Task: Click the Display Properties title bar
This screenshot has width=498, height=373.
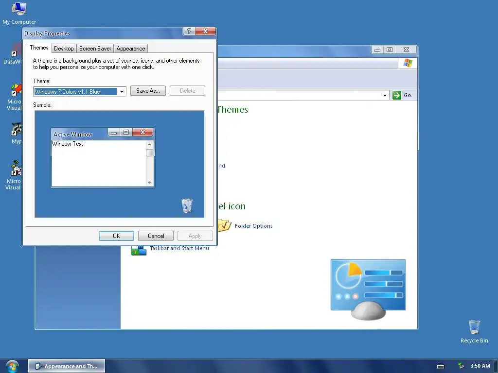Action: click(103, 34)
